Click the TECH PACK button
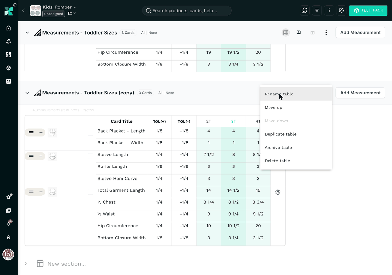Image resolution: width=392 pixels, height=275 pixels. (x=368, y=10)
